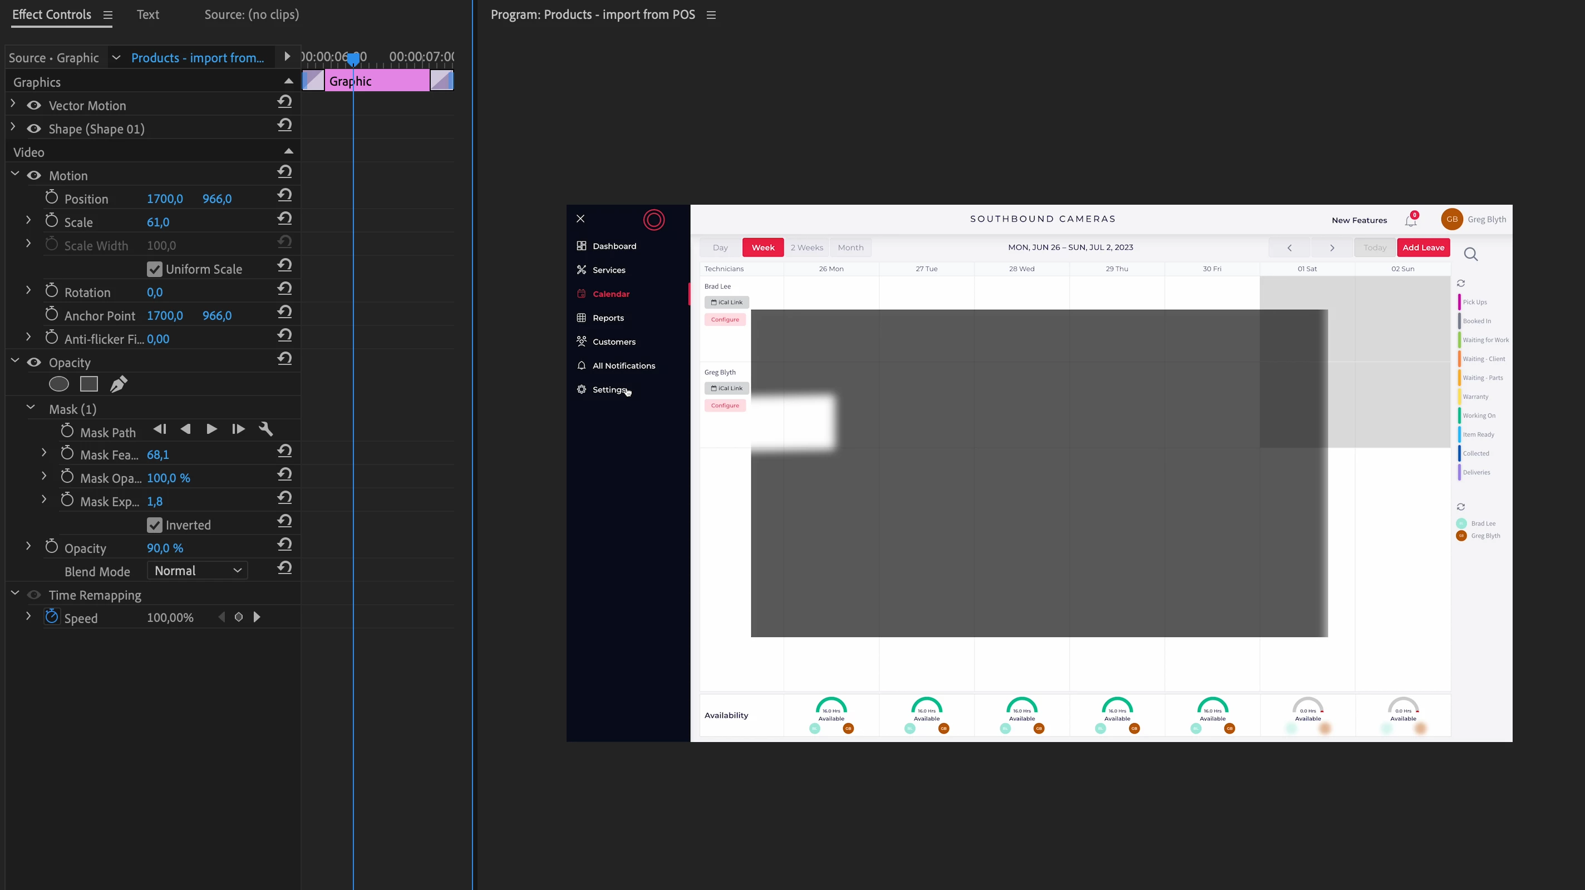
Task: Track selected mask forward play button
Action: (x=211, y=429)
